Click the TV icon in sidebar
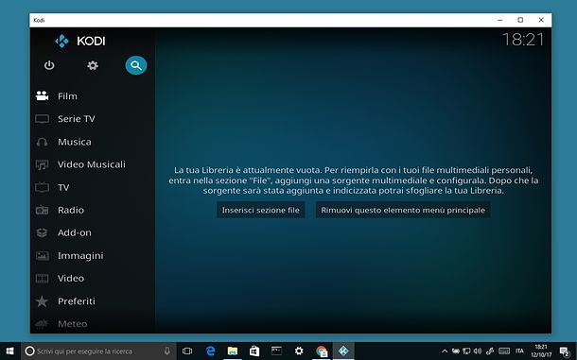 [42, 187]
